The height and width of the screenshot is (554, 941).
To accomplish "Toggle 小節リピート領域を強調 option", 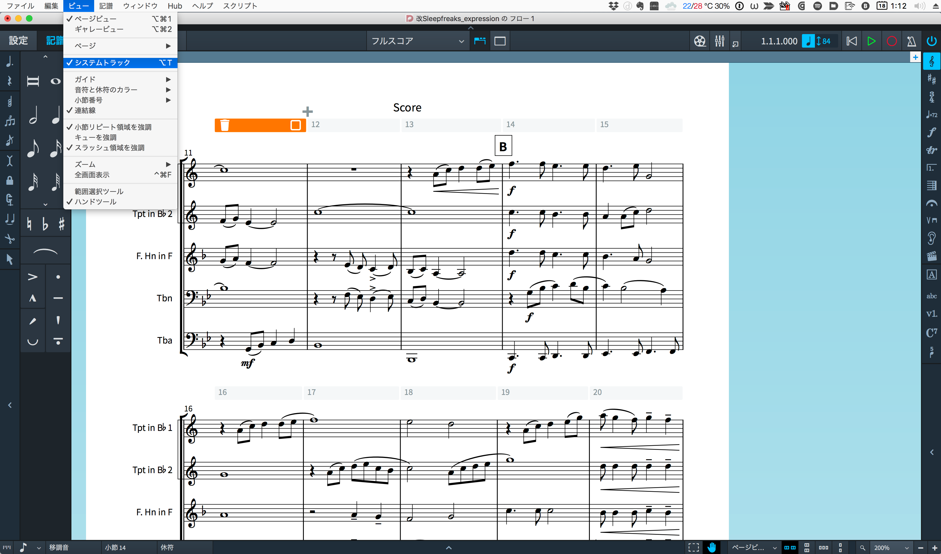I will (120, 127).
